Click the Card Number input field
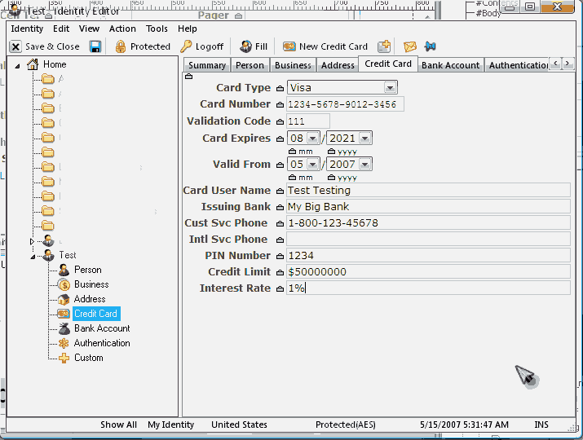Image resolution: width=583 pixels, height=440 pixels. click(345, 104)
